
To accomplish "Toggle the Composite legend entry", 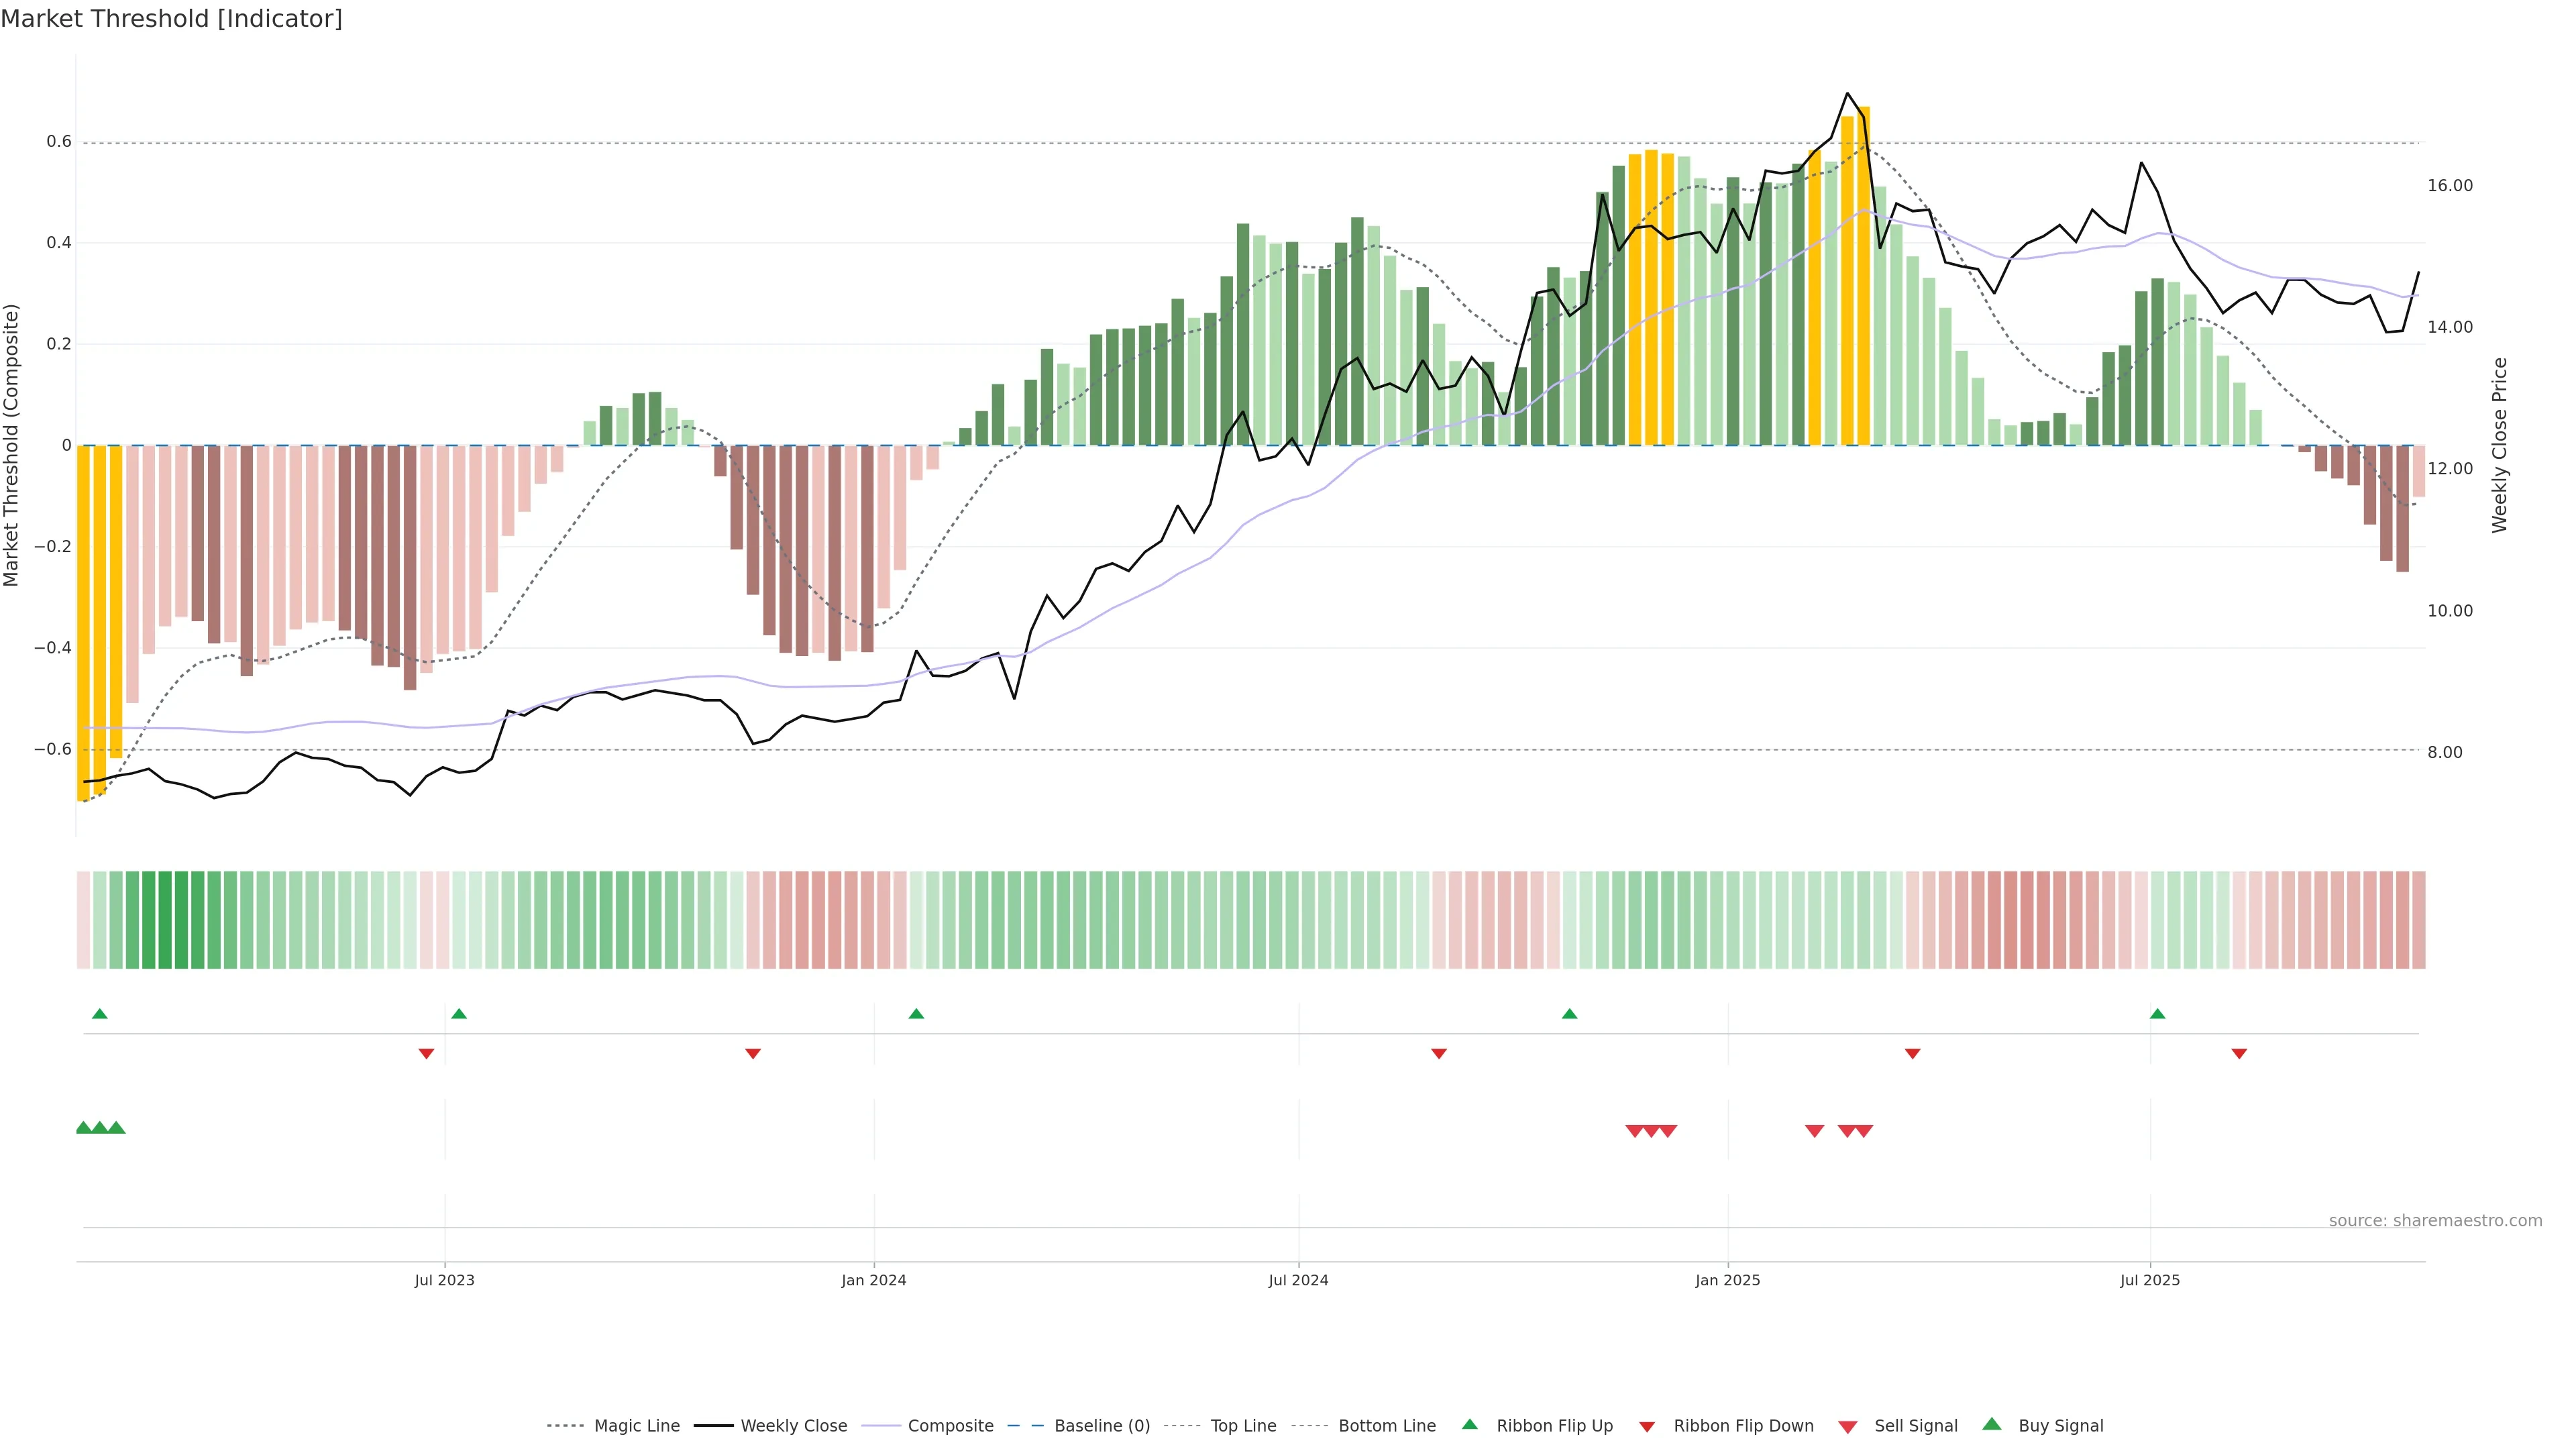I will click(x=950, y=1426).
